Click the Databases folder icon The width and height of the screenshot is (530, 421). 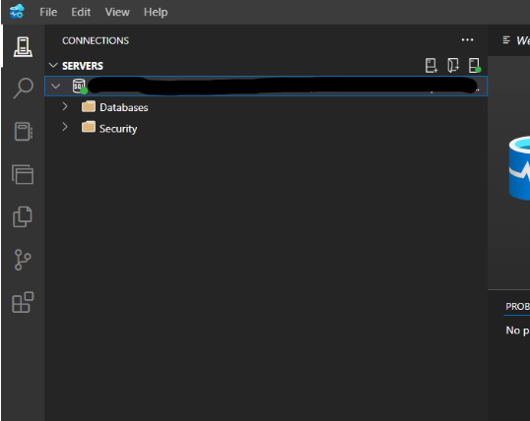89,106
